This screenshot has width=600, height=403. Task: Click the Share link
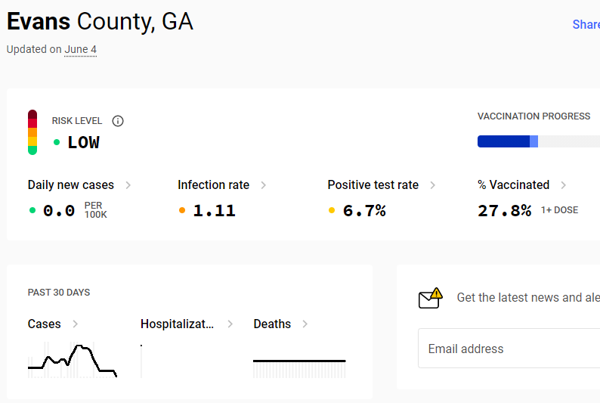[586, 24]
